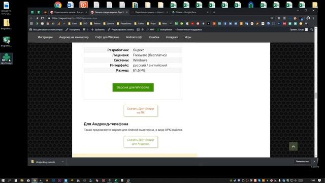
Task: Click Autoptimize in admin bar
Action: pyautogui.click(x=165, y=29)
